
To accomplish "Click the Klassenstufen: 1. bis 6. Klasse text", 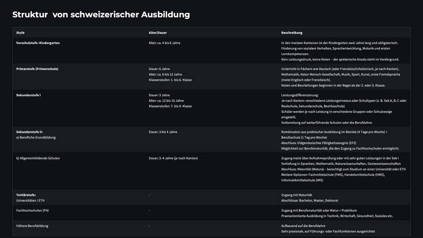I will point(170,80).
